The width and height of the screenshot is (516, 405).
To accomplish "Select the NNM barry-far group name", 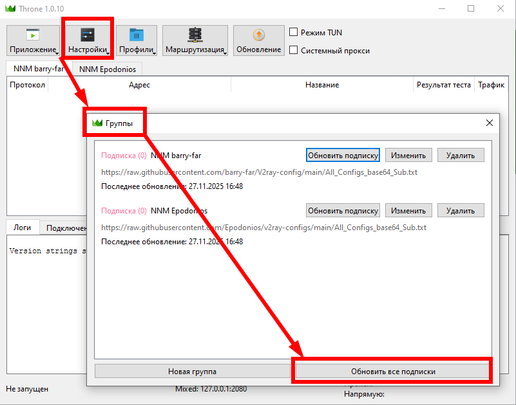I will (176, 156).
